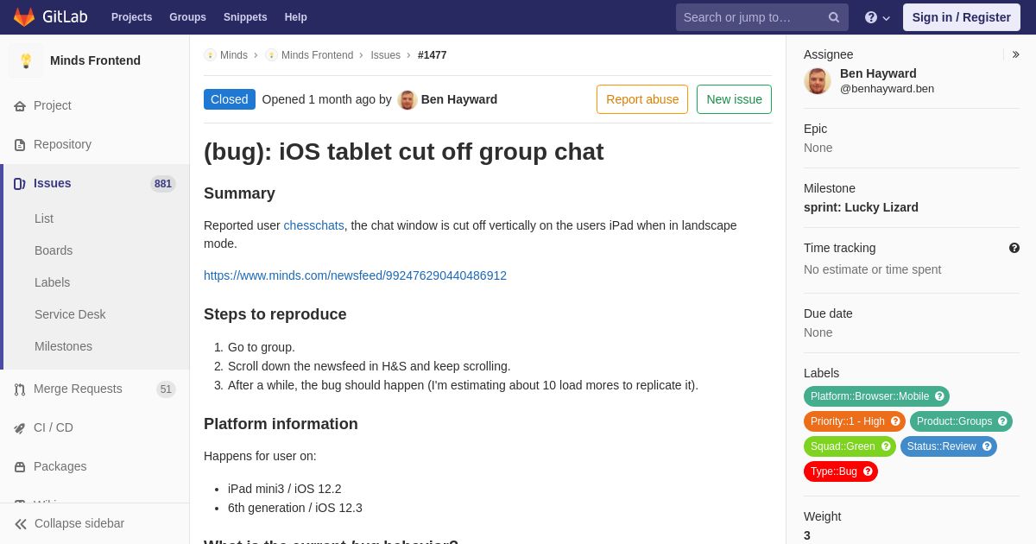
Task: Click help icon on Status::Review label
Action: [987, 446]
